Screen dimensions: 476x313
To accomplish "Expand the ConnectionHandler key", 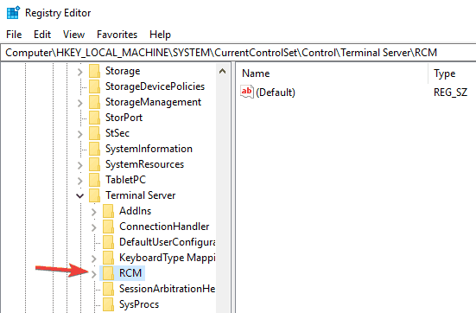I will [94, 227].
